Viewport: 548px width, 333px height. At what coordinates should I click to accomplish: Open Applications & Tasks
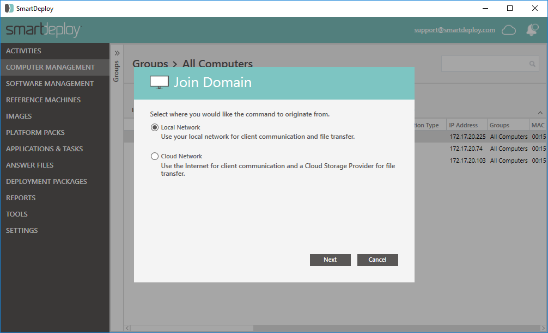[55, 149]
